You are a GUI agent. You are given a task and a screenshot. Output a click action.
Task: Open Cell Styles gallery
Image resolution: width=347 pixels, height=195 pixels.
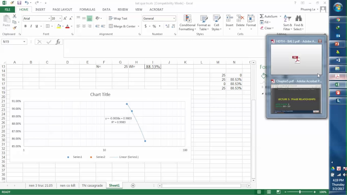(x=216, y=23)
